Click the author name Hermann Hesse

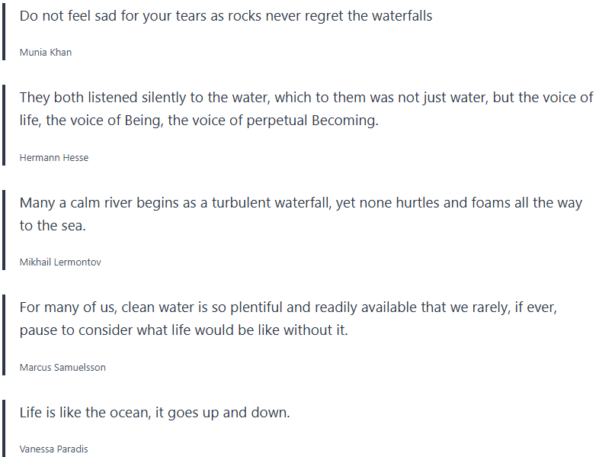pyautogui.click(x=54, y=158)
